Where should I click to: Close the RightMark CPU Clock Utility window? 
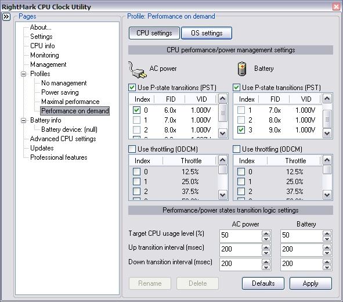click(336, 6)
